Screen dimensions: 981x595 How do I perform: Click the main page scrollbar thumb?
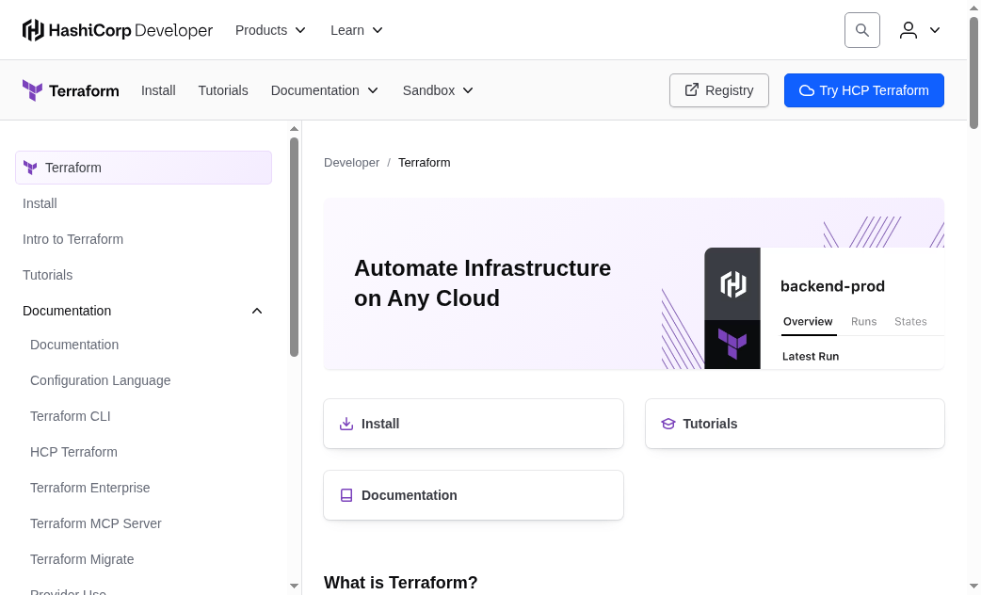[974, 72]
